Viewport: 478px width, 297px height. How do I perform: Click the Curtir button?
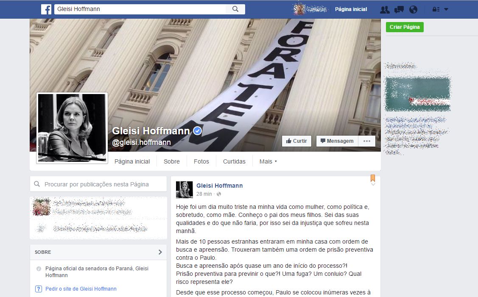(296, 141)
